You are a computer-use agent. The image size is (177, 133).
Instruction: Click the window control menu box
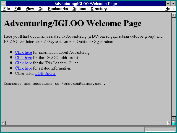pos(4,4)
